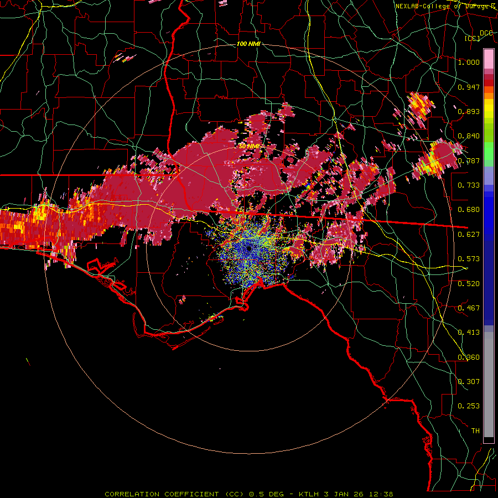Click the 0.733 scale value

pos(469,185)
